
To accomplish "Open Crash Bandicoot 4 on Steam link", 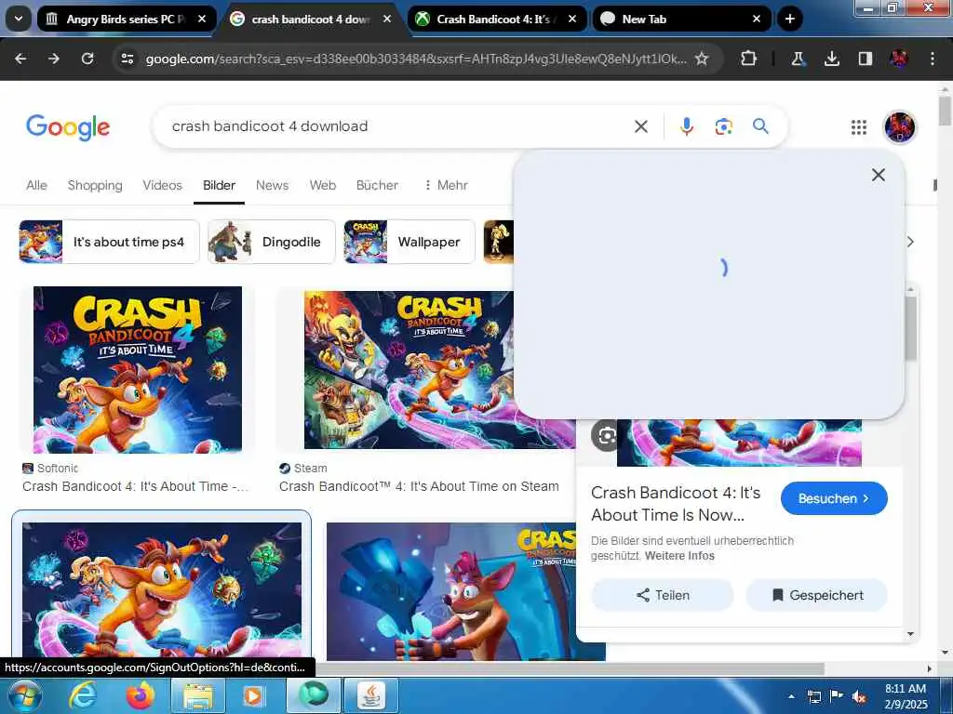I will point(419,486).
